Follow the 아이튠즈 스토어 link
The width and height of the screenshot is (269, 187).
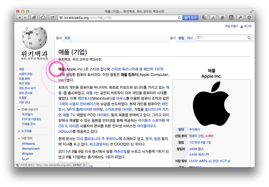tap(150, 120)
